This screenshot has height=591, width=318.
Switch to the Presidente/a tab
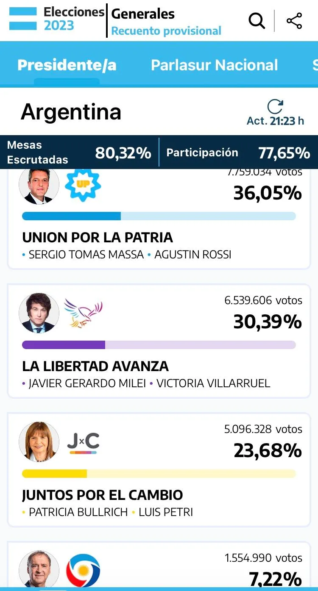(x=67, y=65)
